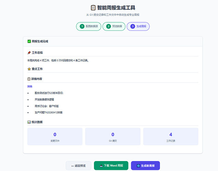218x171 pixels.
Task: Click the step 2 number circle
Action: click(108, 26)
